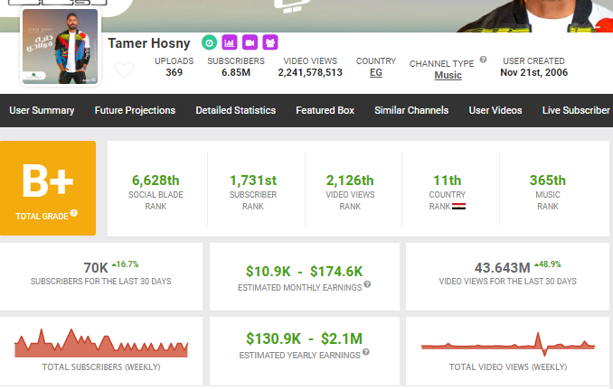This screenshot has width=613, height=389.
Task: Go to the Similar Channels tab
Action: click(x=411, y=110)
